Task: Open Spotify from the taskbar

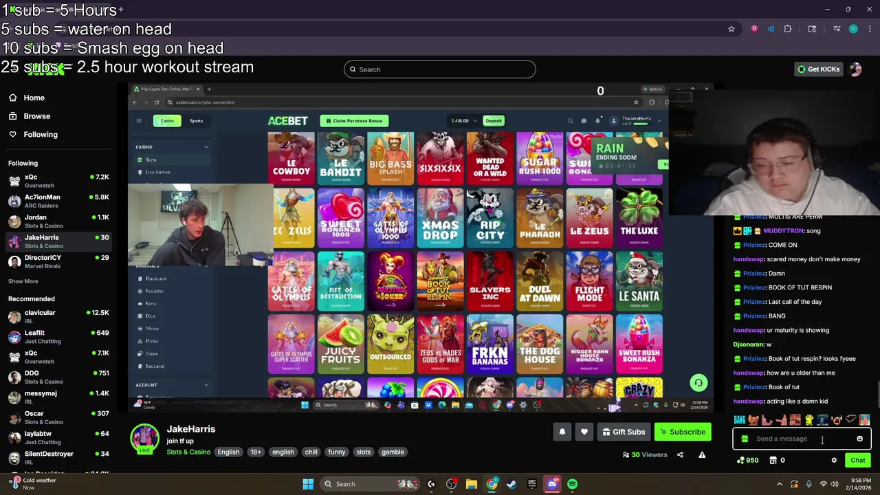Action: (x=572, y=484)
